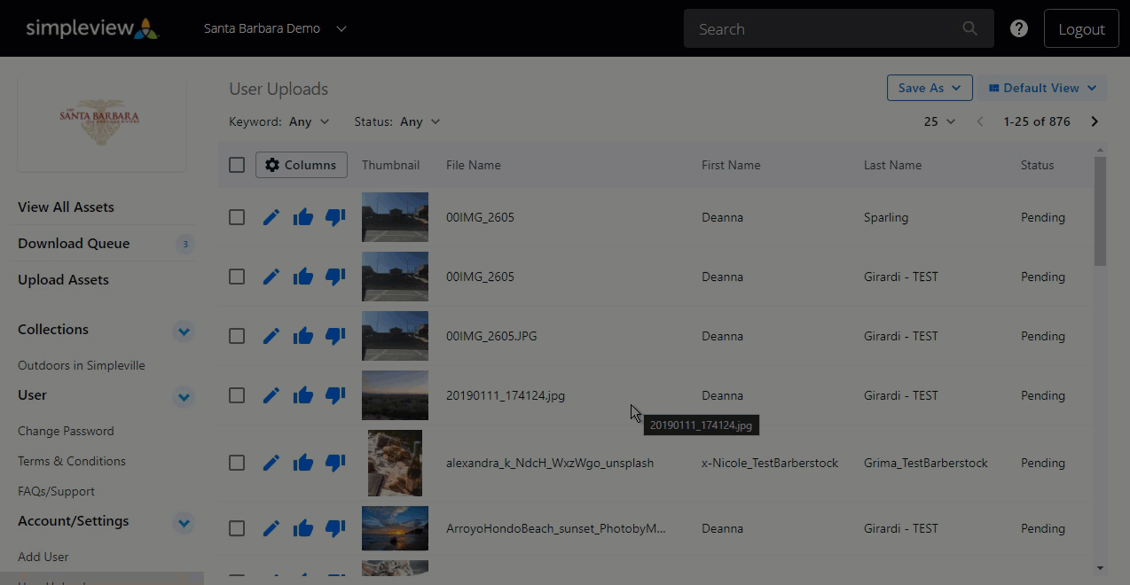Click the vertical scrollbar thumb of the table
This screenshot has height=585, width=1130.
point(1101,212)
